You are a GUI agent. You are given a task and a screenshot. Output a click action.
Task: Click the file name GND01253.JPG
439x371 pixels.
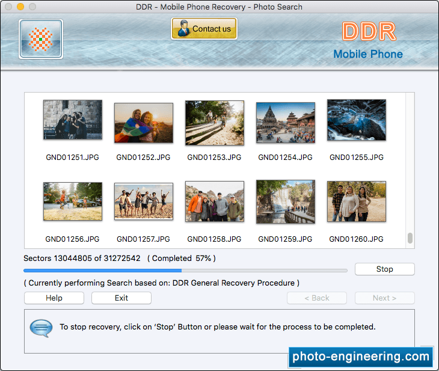214,158
